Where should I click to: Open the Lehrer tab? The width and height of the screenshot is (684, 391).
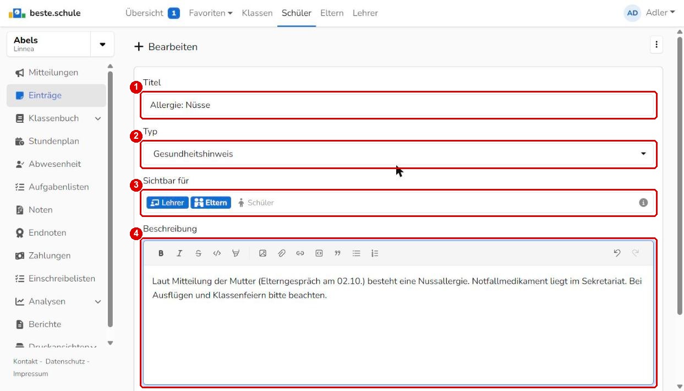tap(365, 13)
